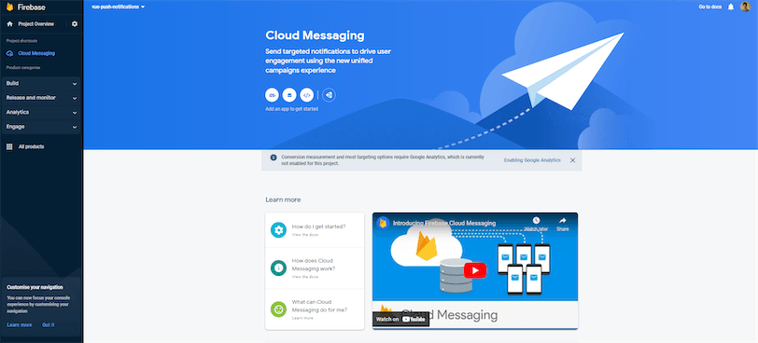Click the All products grid icon
The image size is (758, 343).
(x=9, y=146)
